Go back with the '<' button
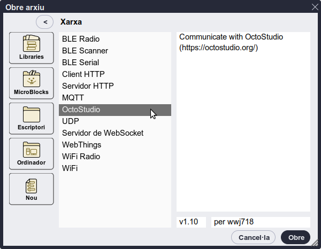The width and height of the screenshot is (321, 249). (44, 22)
